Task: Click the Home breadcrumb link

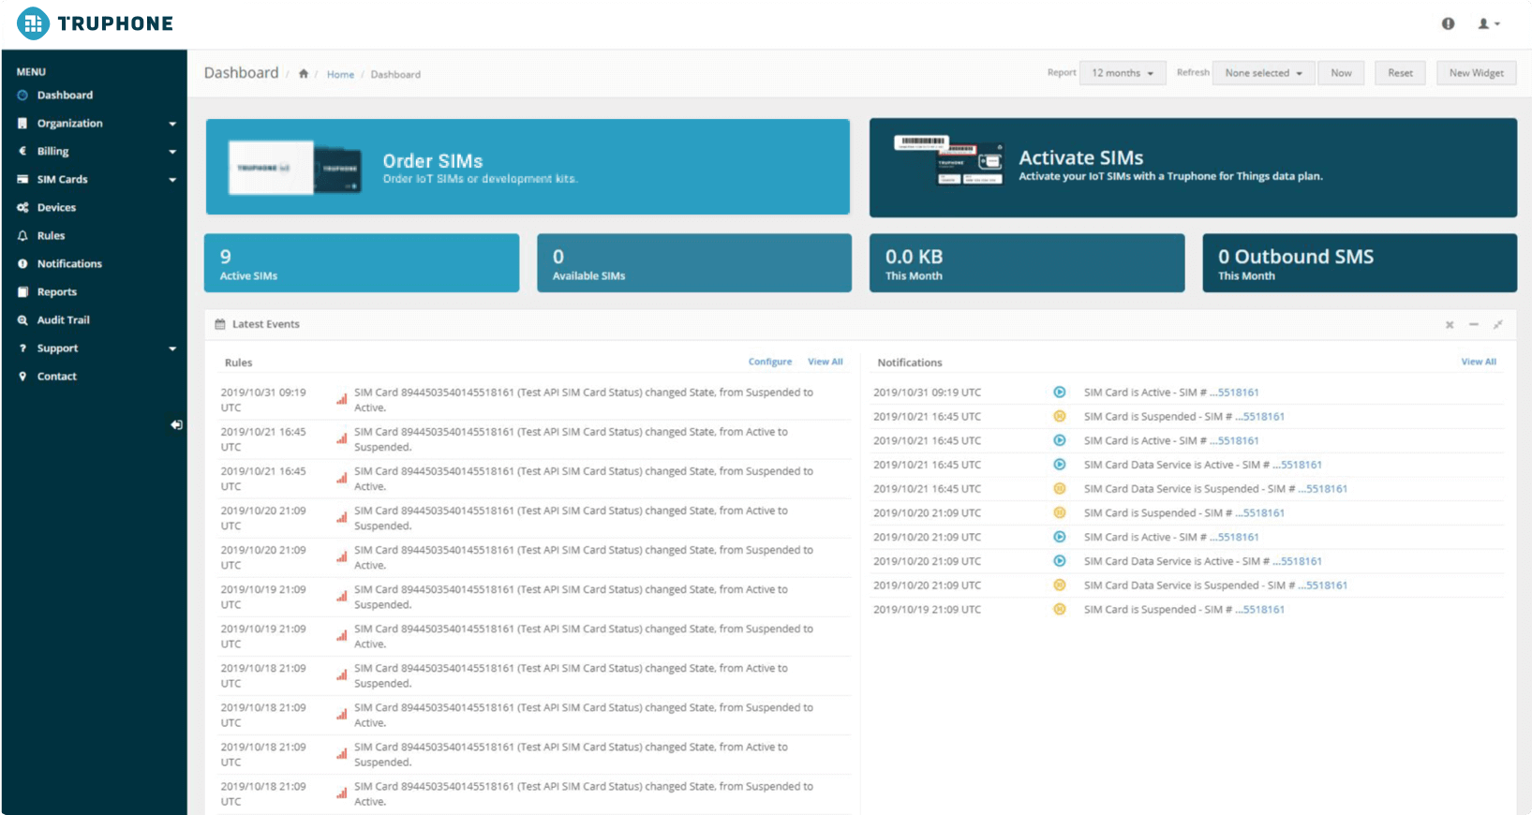Action: 340,75
